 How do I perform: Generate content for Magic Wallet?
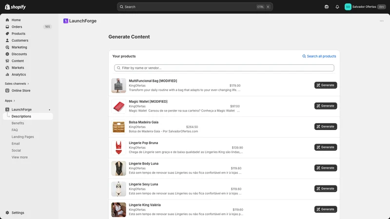[326, 106]
